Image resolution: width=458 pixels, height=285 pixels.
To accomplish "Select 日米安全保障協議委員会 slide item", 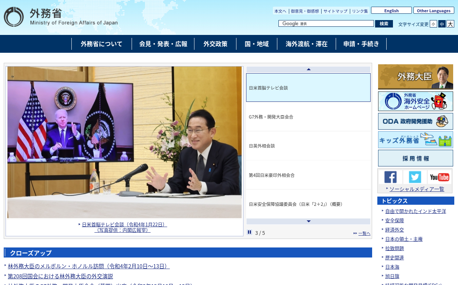I will pos(308,204).
